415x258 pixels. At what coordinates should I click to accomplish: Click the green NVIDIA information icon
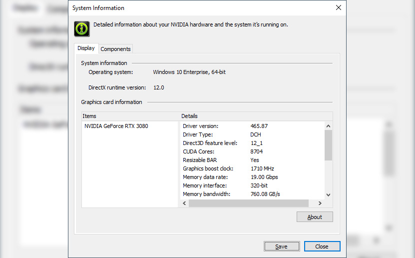click(x=82, y=29)
